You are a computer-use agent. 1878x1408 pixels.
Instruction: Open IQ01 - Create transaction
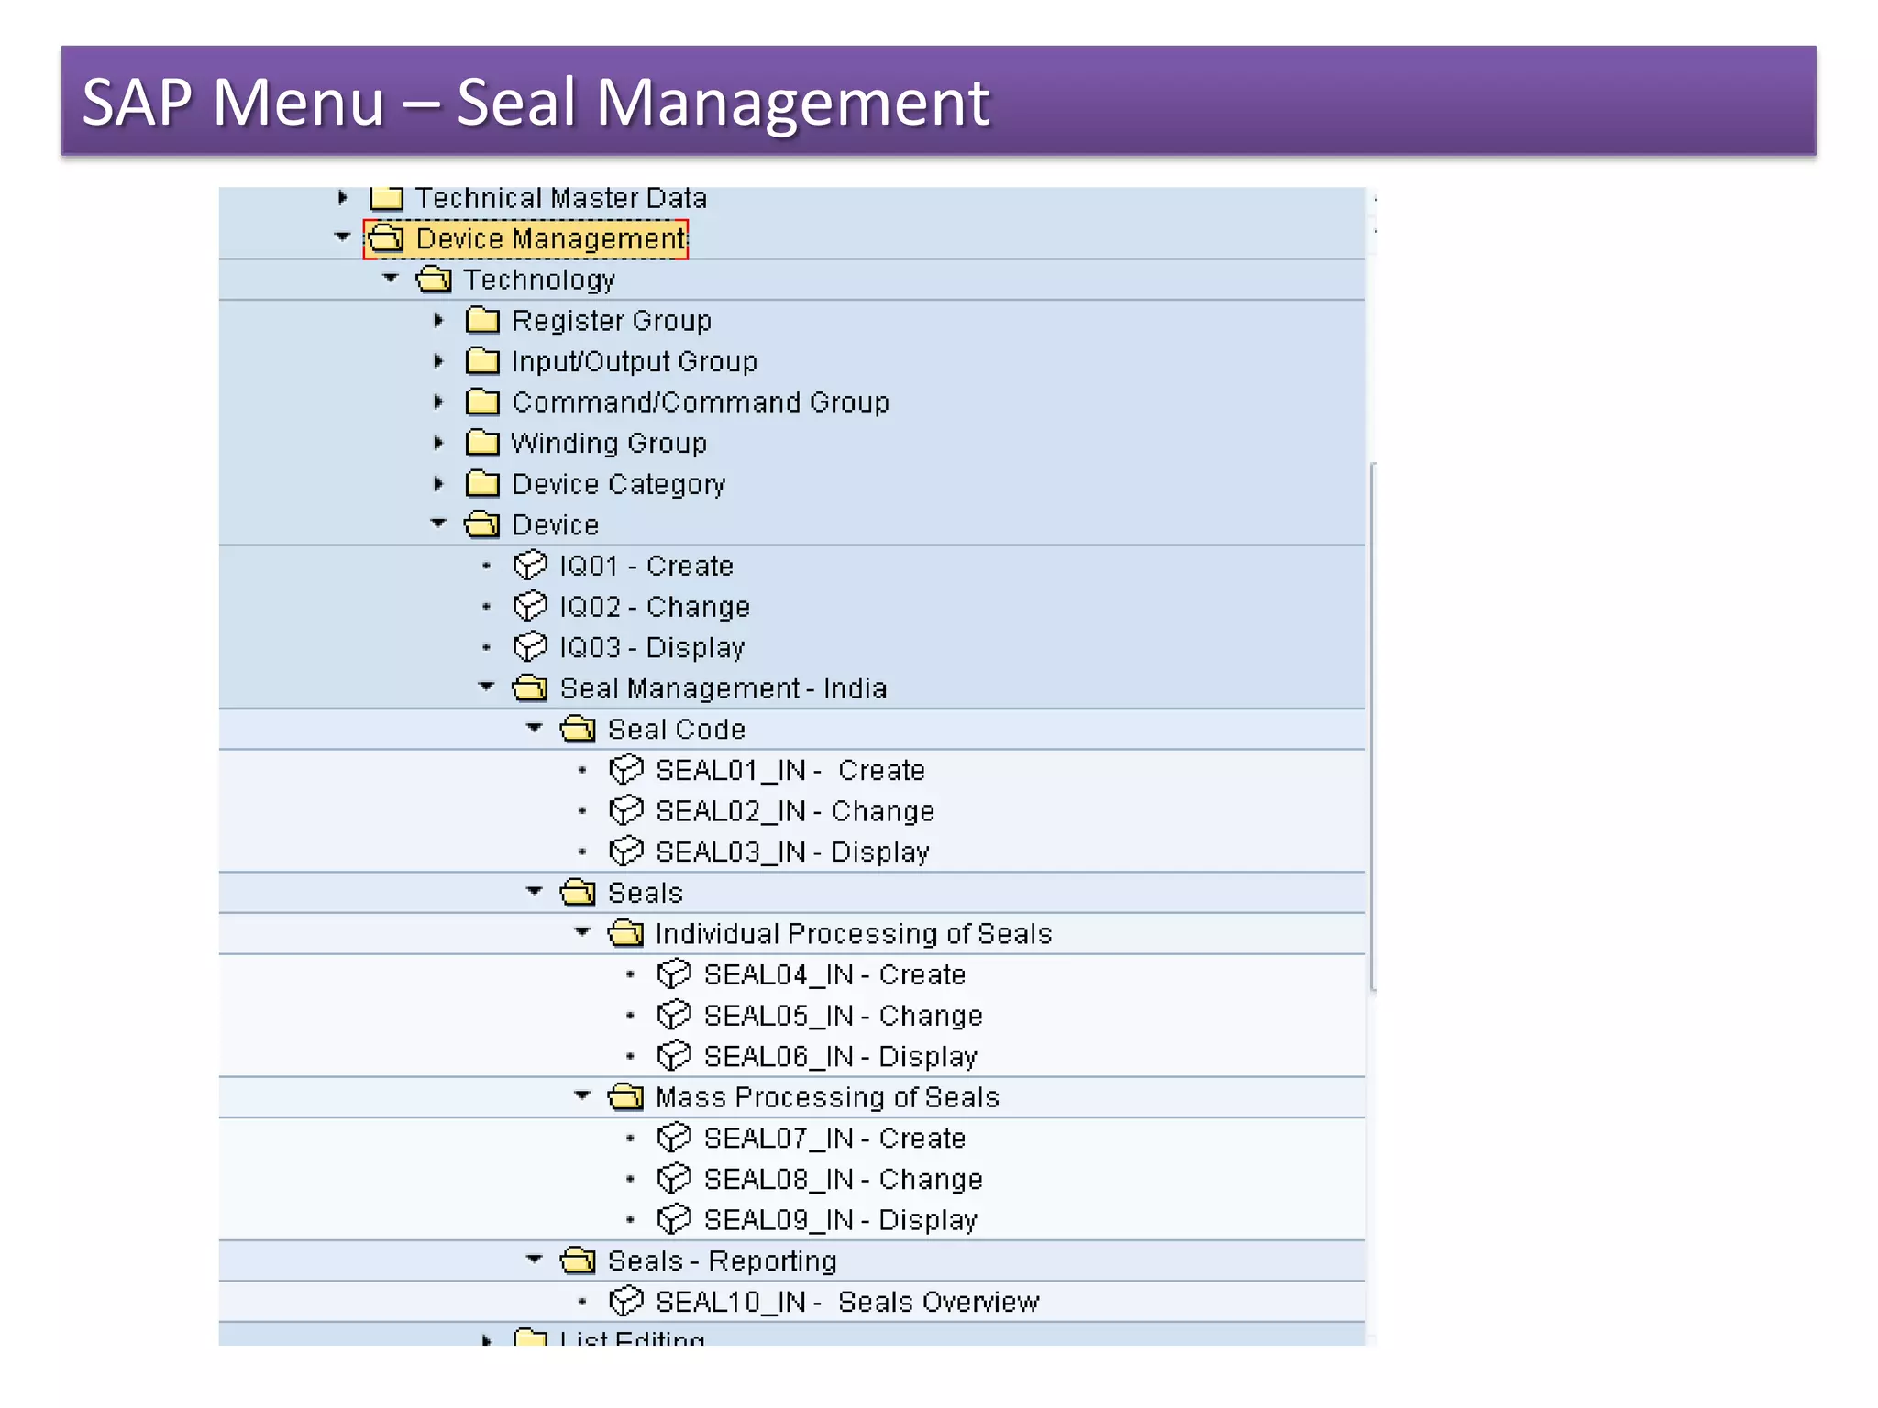[646, 566]
